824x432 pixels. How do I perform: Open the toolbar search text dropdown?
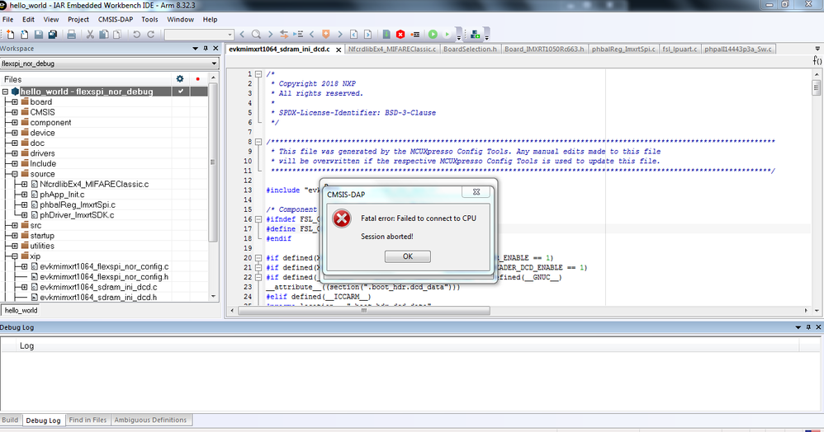point(230,35)
